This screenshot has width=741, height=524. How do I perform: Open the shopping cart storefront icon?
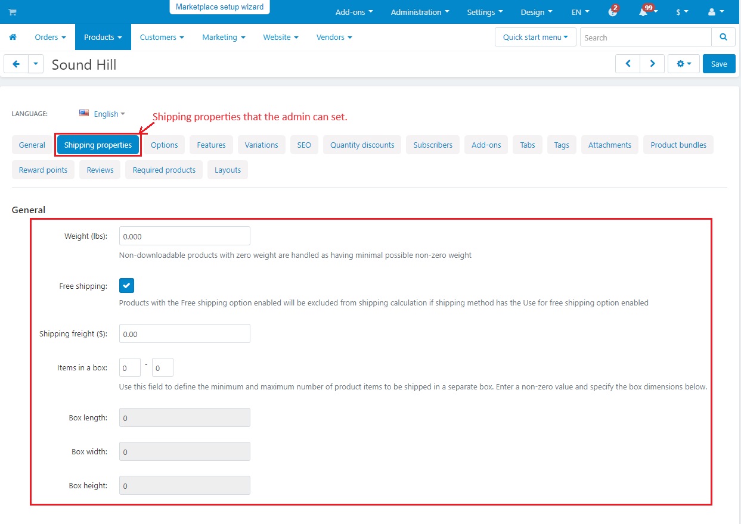tap(13, 12)
